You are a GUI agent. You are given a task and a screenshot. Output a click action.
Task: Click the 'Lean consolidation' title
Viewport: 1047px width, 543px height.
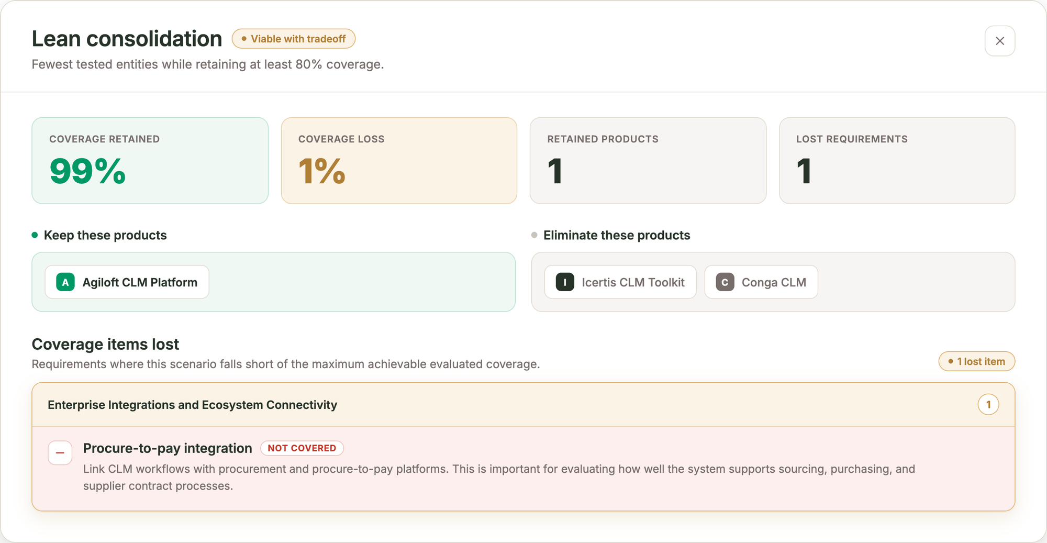click(127, 39)
